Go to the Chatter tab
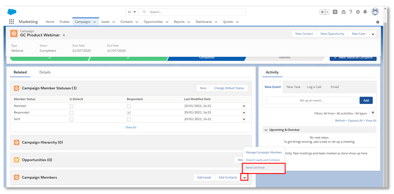The height and width of the screenshot is (194, 394). [65, 22]
